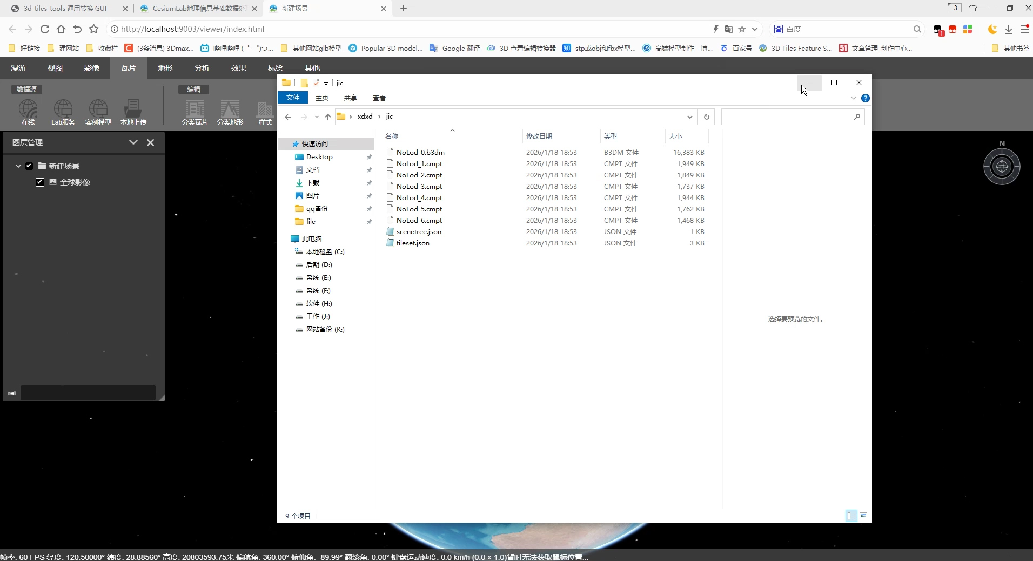Screen dimensions: 1033x561
Task: Open the 视图 view menu tab
Action: [x=55, y=68]
